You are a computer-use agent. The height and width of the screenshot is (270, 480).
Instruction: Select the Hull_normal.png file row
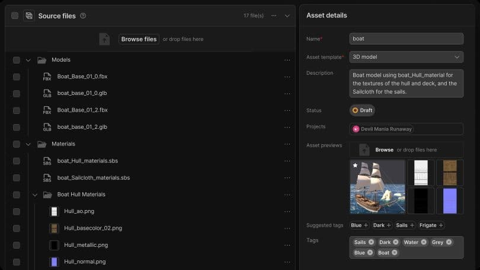pos(150,262)
